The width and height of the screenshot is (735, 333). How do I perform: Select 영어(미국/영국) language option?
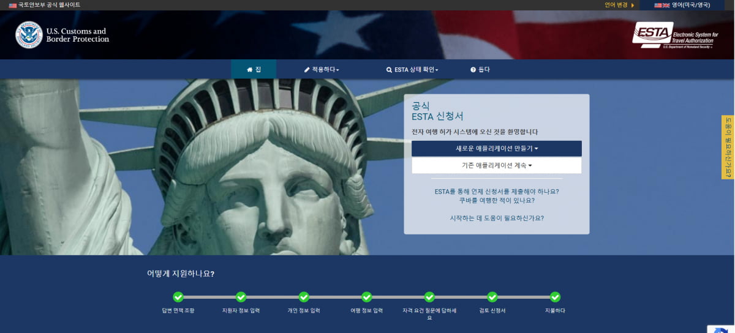coord(682,5)
